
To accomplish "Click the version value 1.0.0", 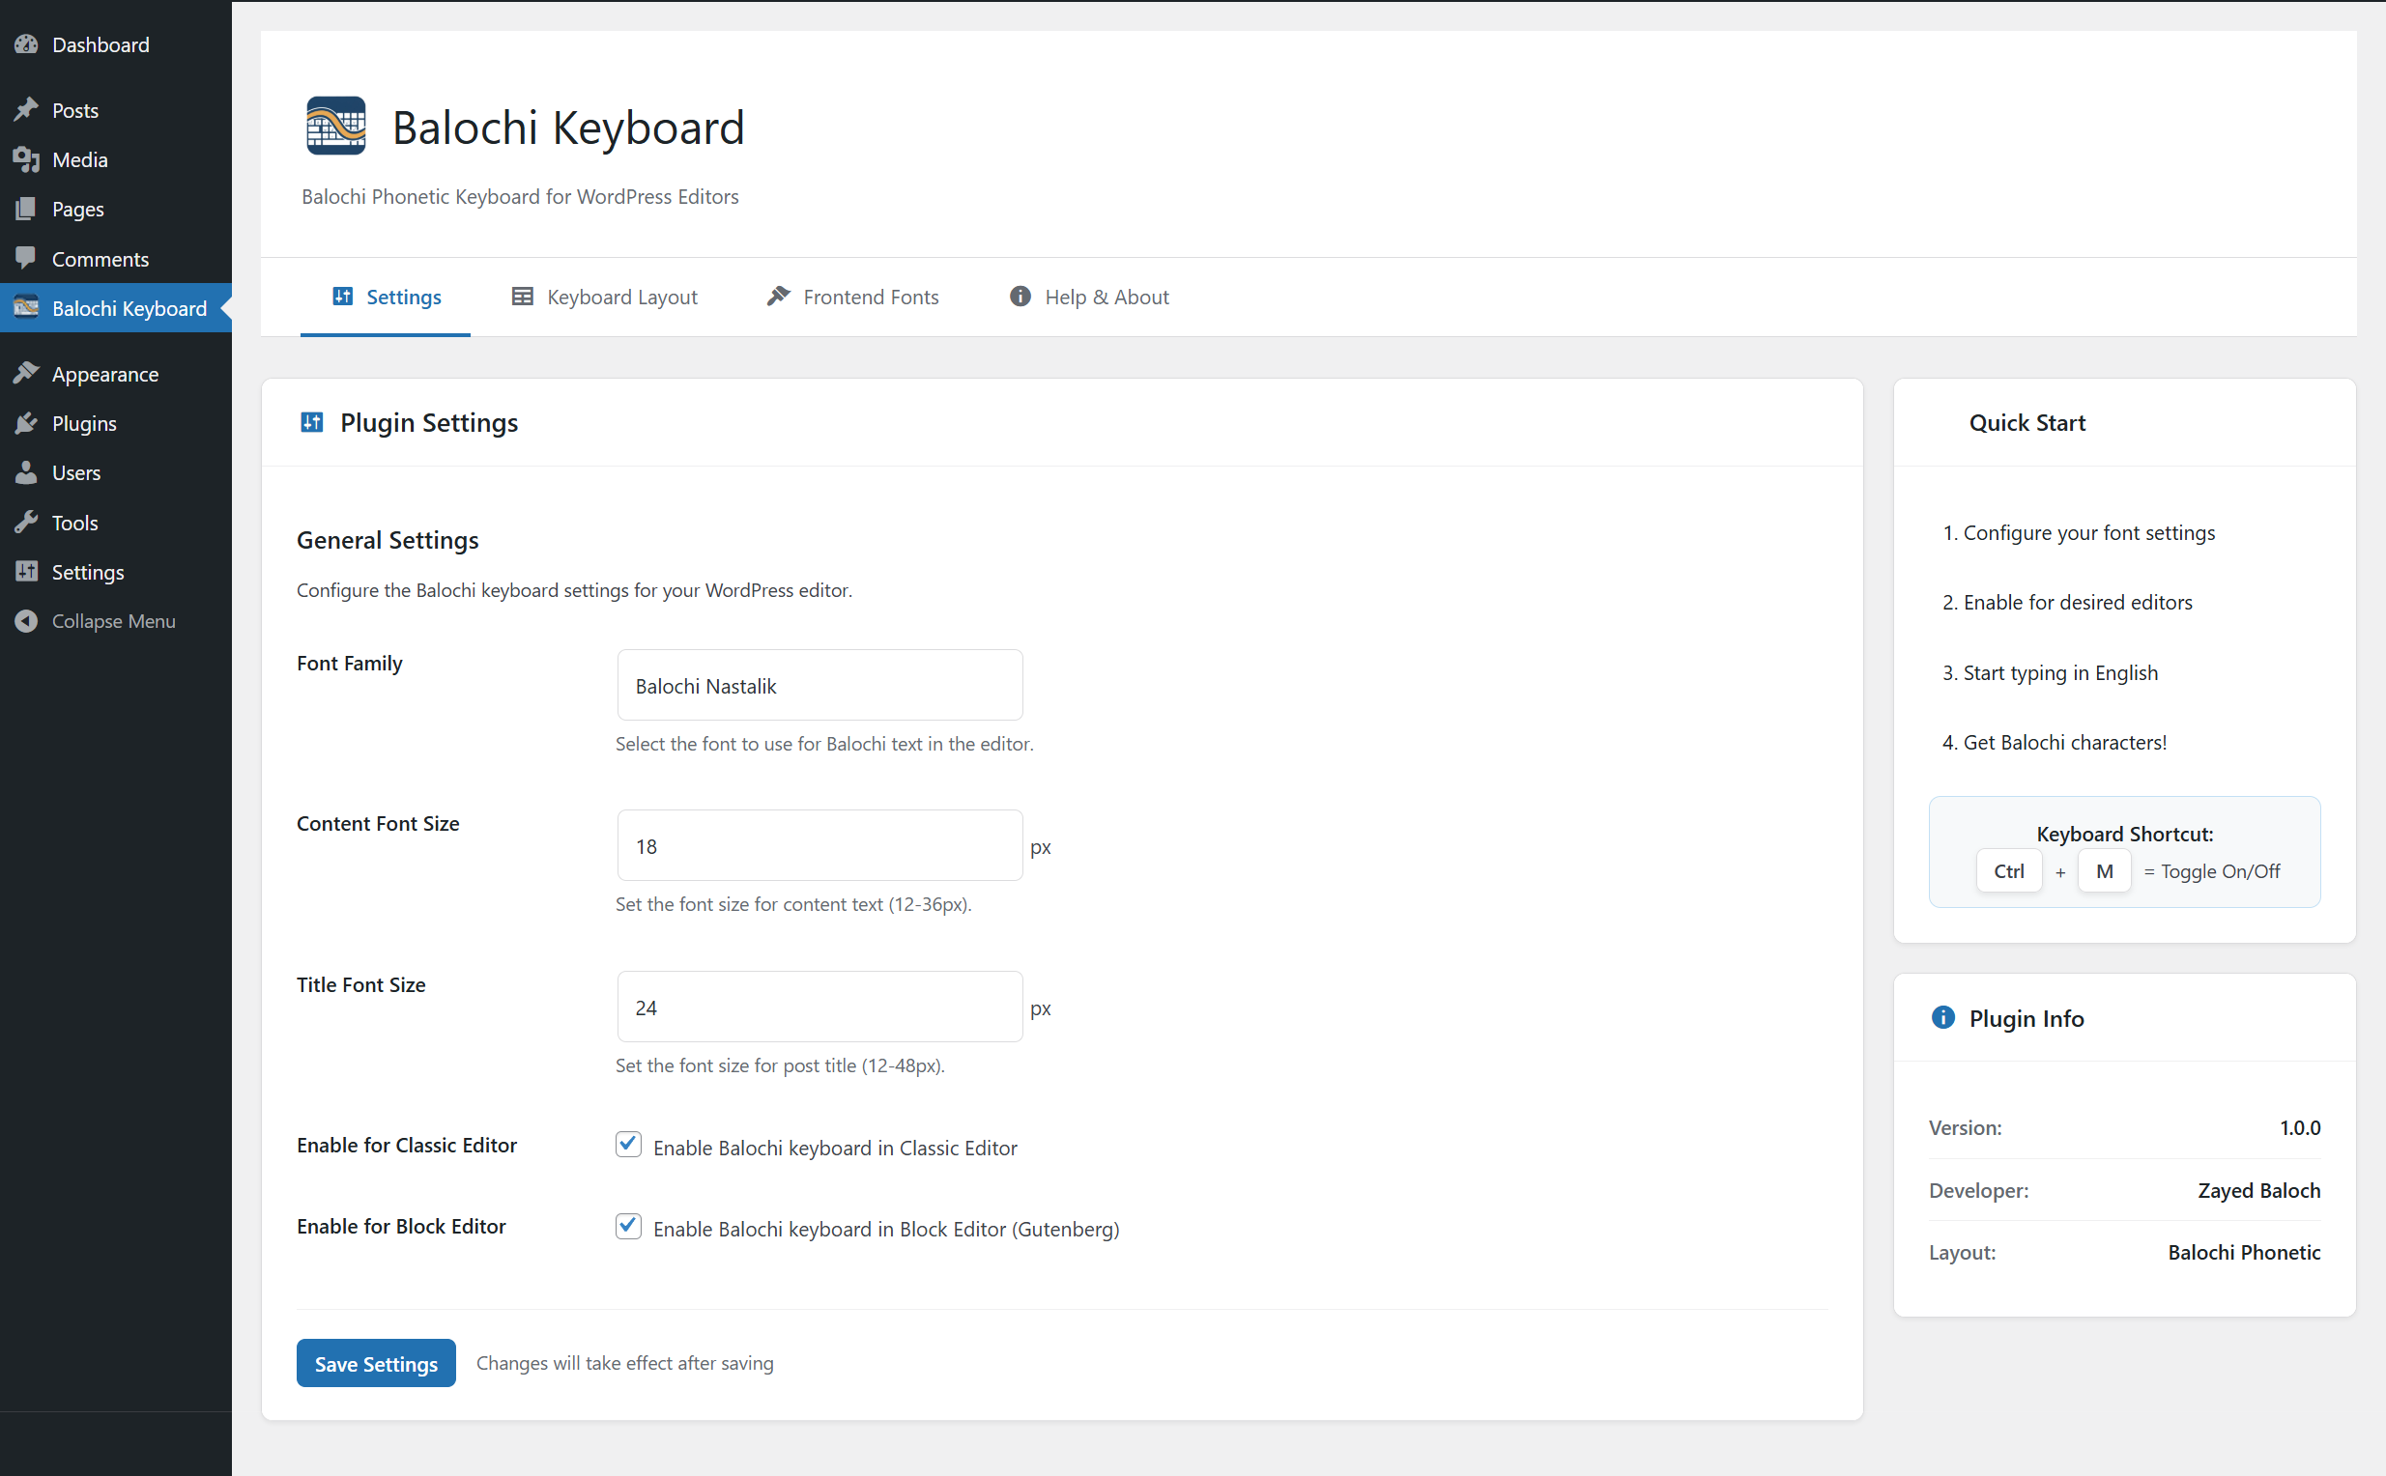I will 2300,1127.
